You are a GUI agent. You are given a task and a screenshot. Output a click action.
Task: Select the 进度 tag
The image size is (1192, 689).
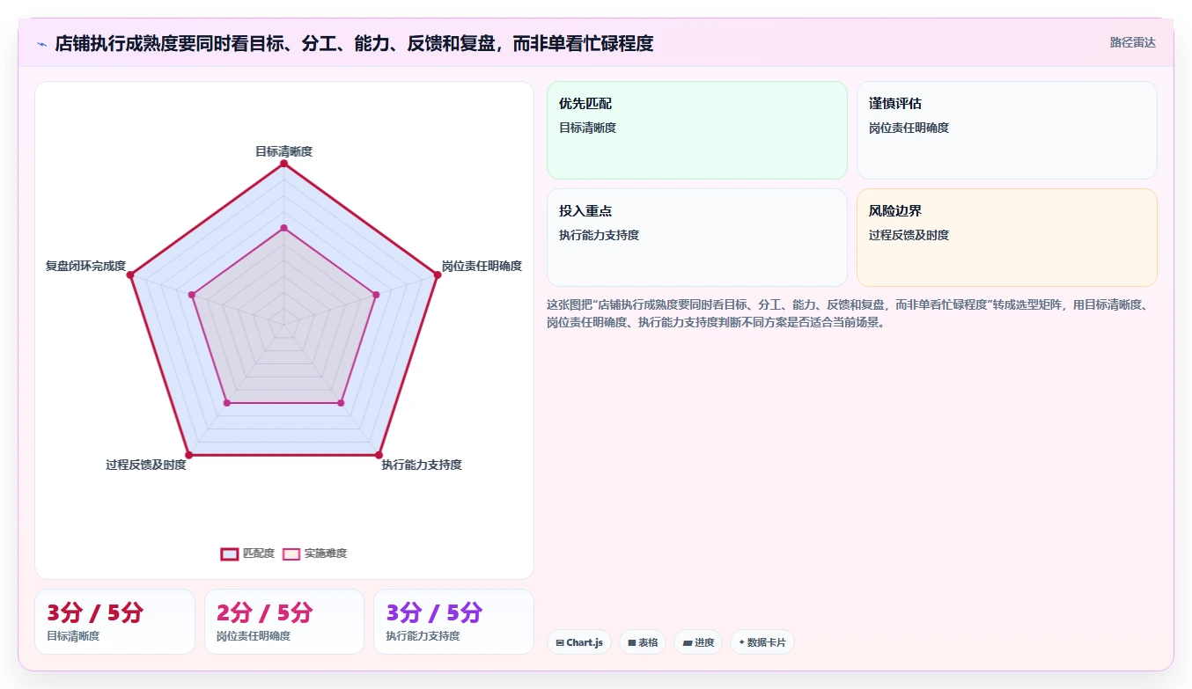[698, 642]
